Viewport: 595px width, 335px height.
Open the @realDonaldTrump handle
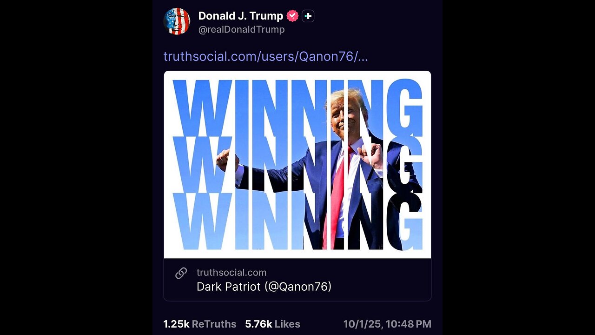pyautogui.click(x=241, y=30)
